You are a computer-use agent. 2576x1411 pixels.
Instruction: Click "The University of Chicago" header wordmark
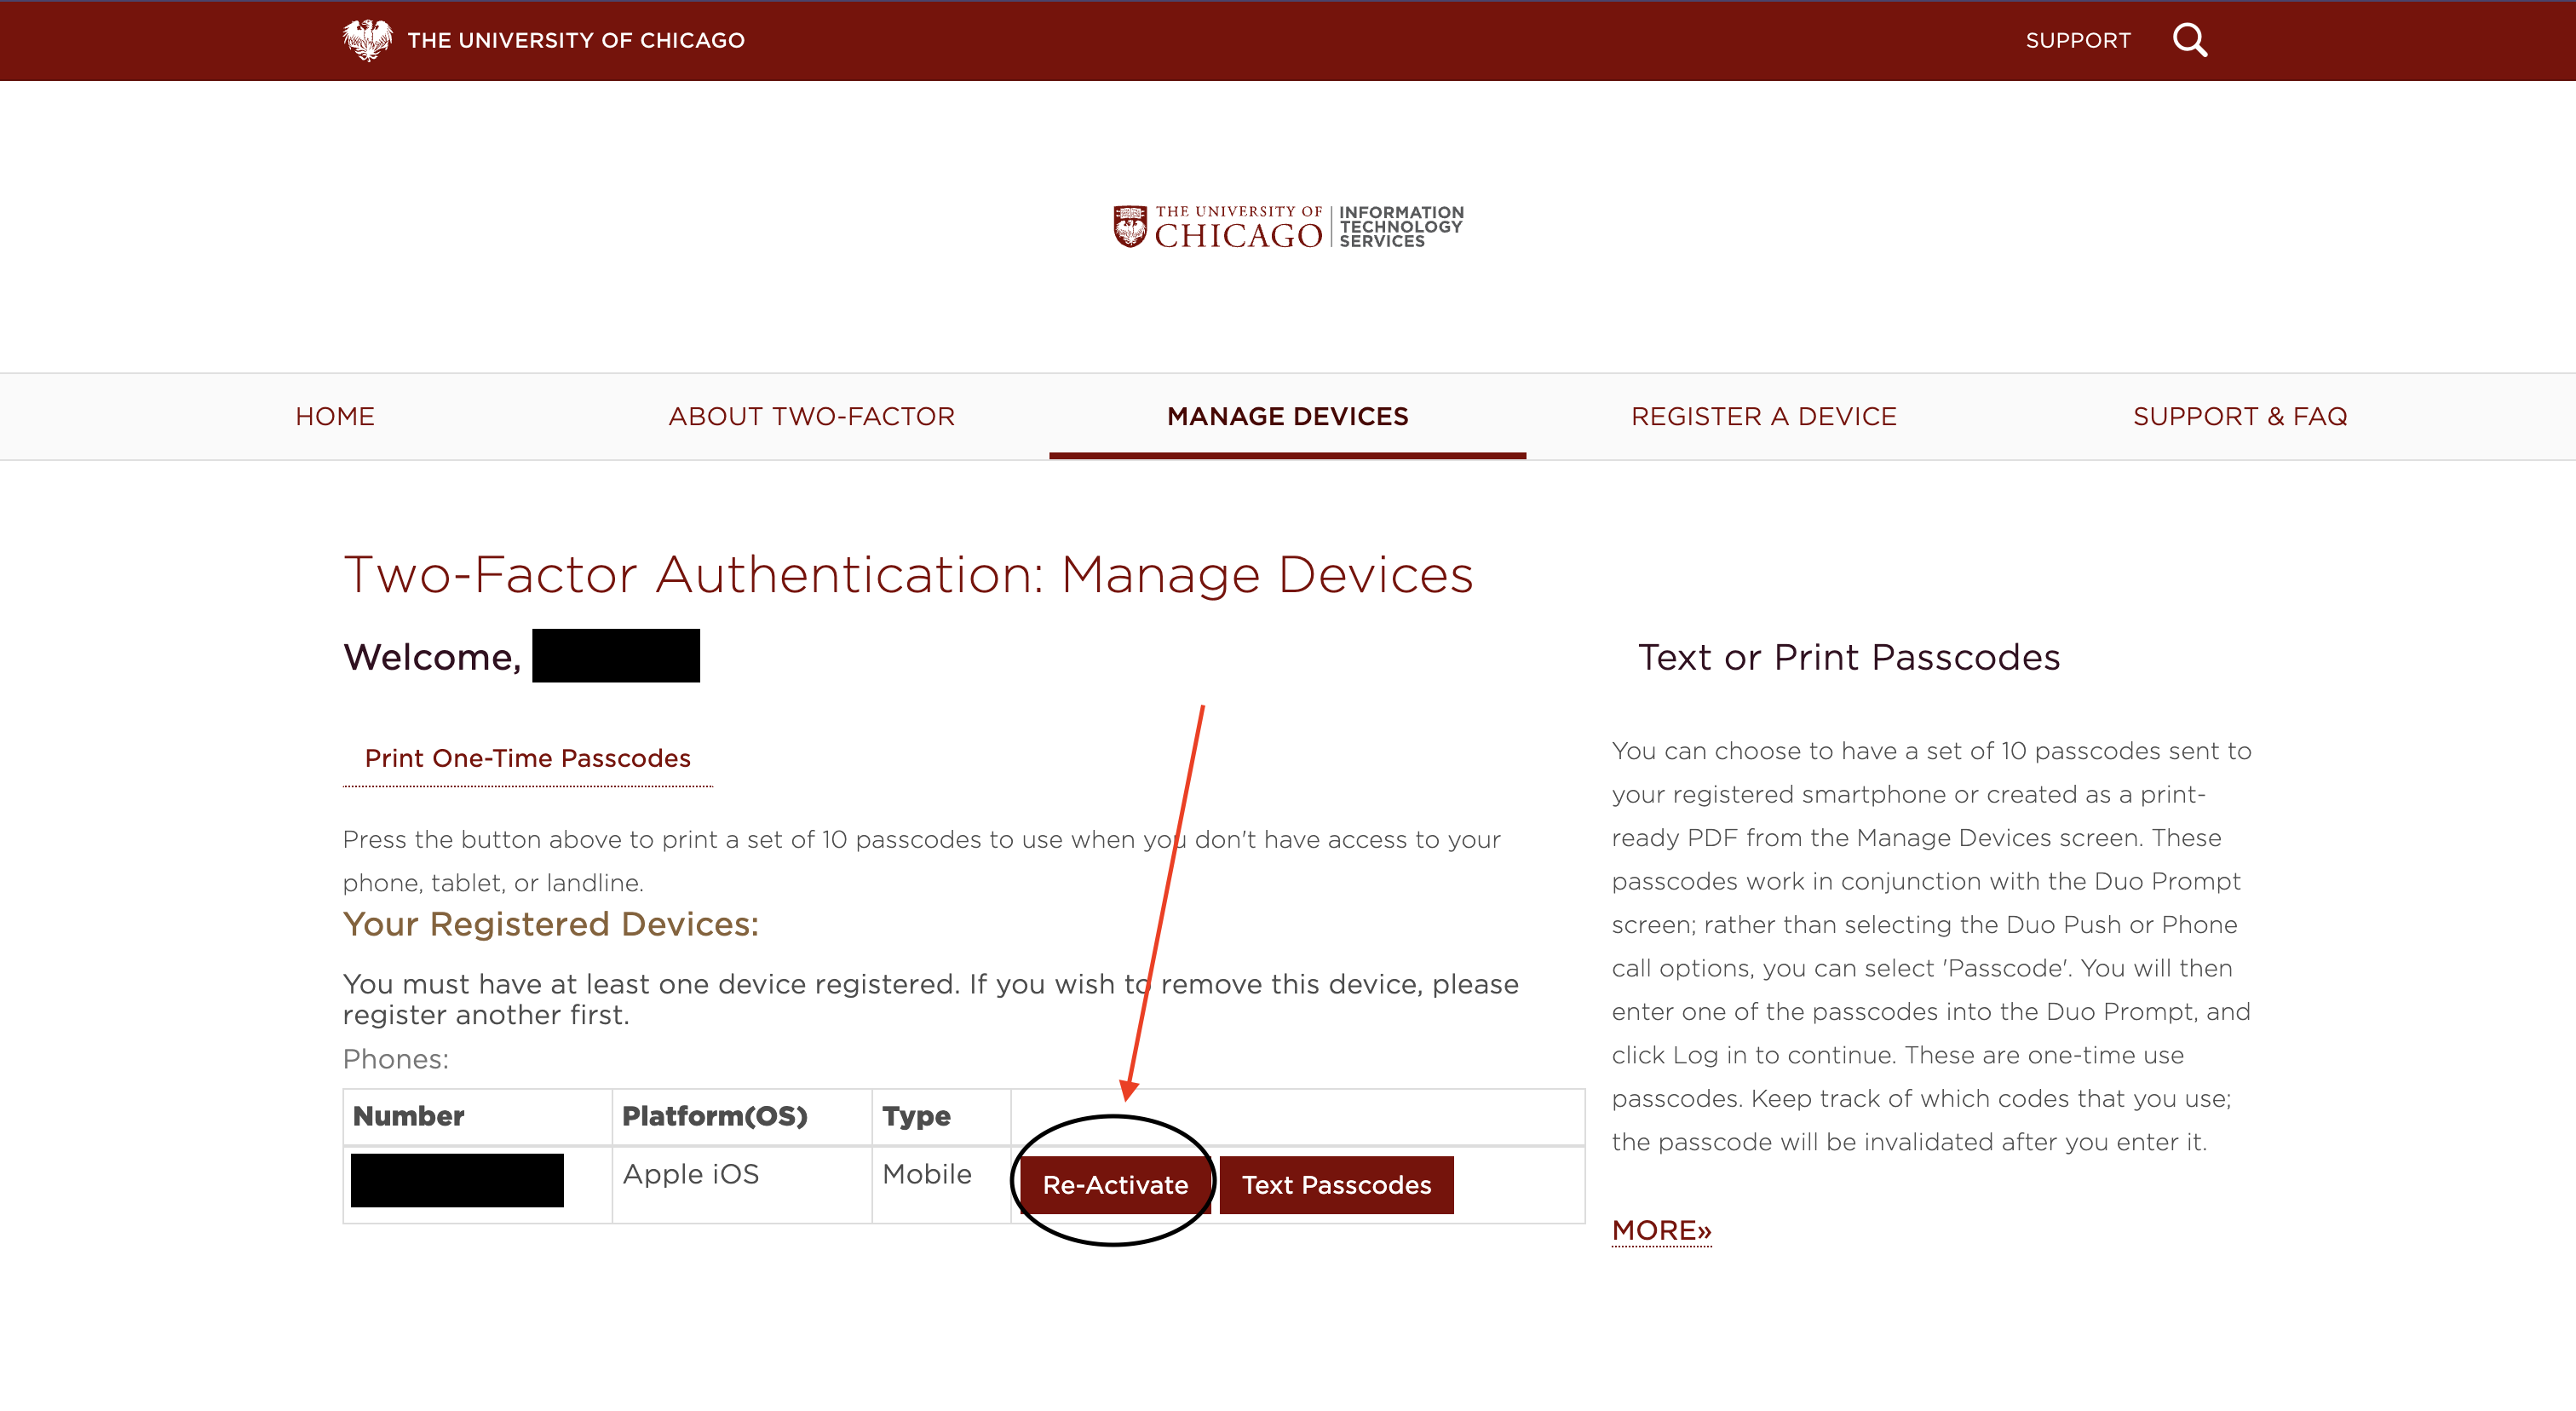click(x=576, y=41)
